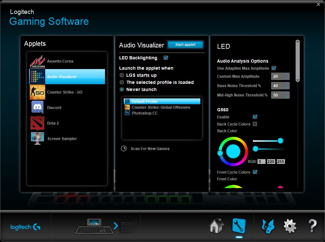The width and height of the screenshot is (325, 242).
Task: Click the Mid-High Noise Threshold value field
Action: point(278,95)
